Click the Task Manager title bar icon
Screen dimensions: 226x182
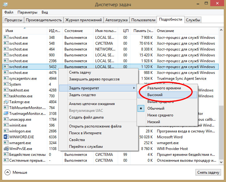5,4
